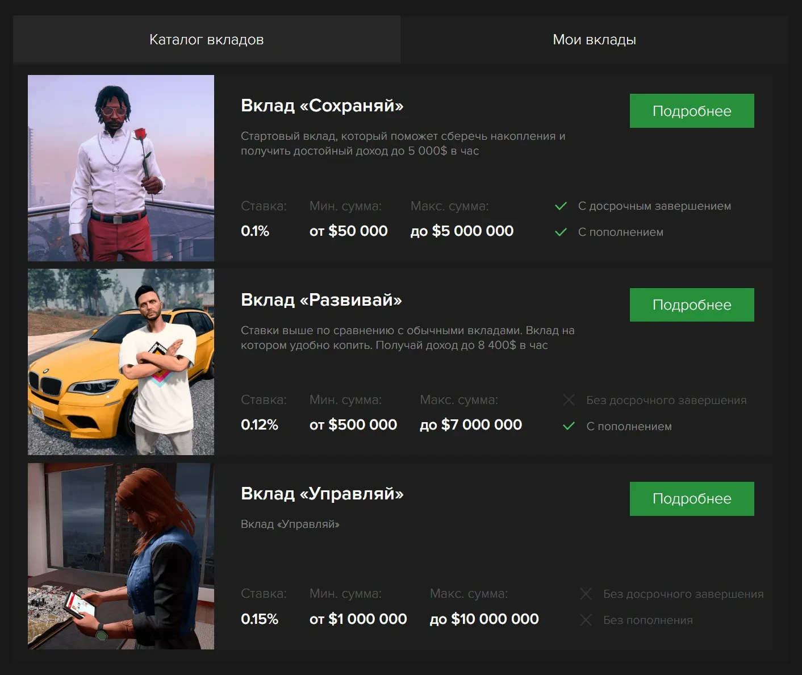Viewport: 802px width, 675px height.
Task: Open Подробнее for Вклад «Управляй»
Action: 692,499
